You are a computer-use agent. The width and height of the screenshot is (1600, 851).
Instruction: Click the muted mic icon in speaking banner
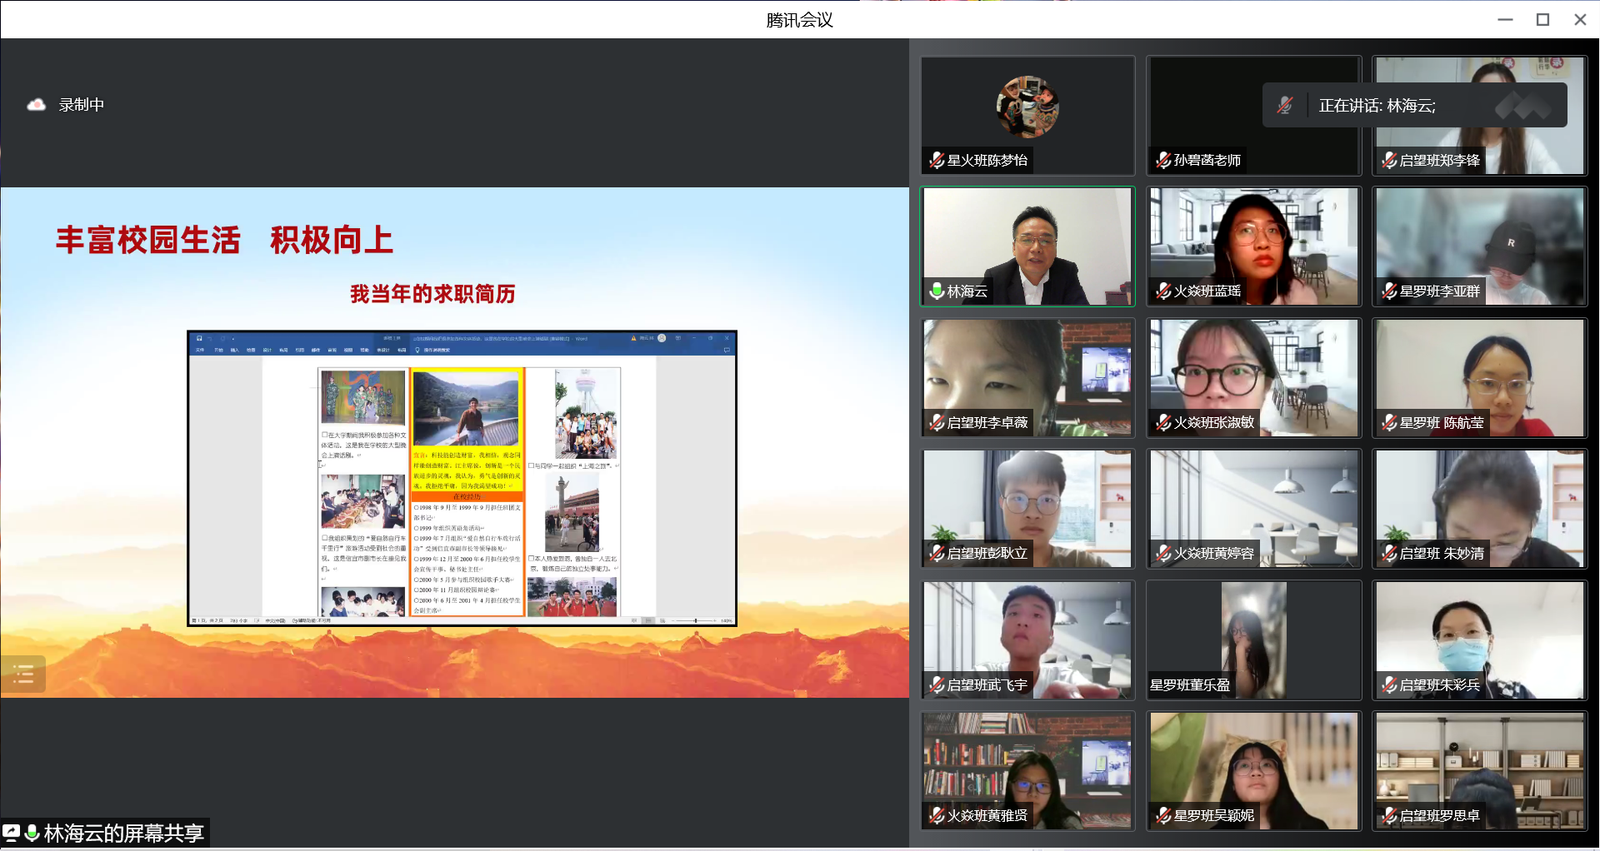pyautogui.click(x=1285, y=106)
